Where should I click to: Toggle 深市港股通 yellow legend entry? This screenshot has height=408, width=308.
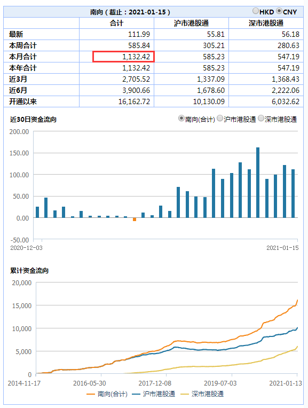click(x=202, y=394)
